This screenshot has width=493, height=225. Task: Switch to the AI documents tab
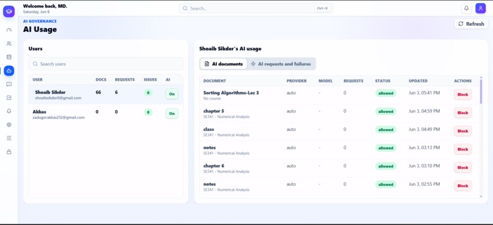point(223,64)
